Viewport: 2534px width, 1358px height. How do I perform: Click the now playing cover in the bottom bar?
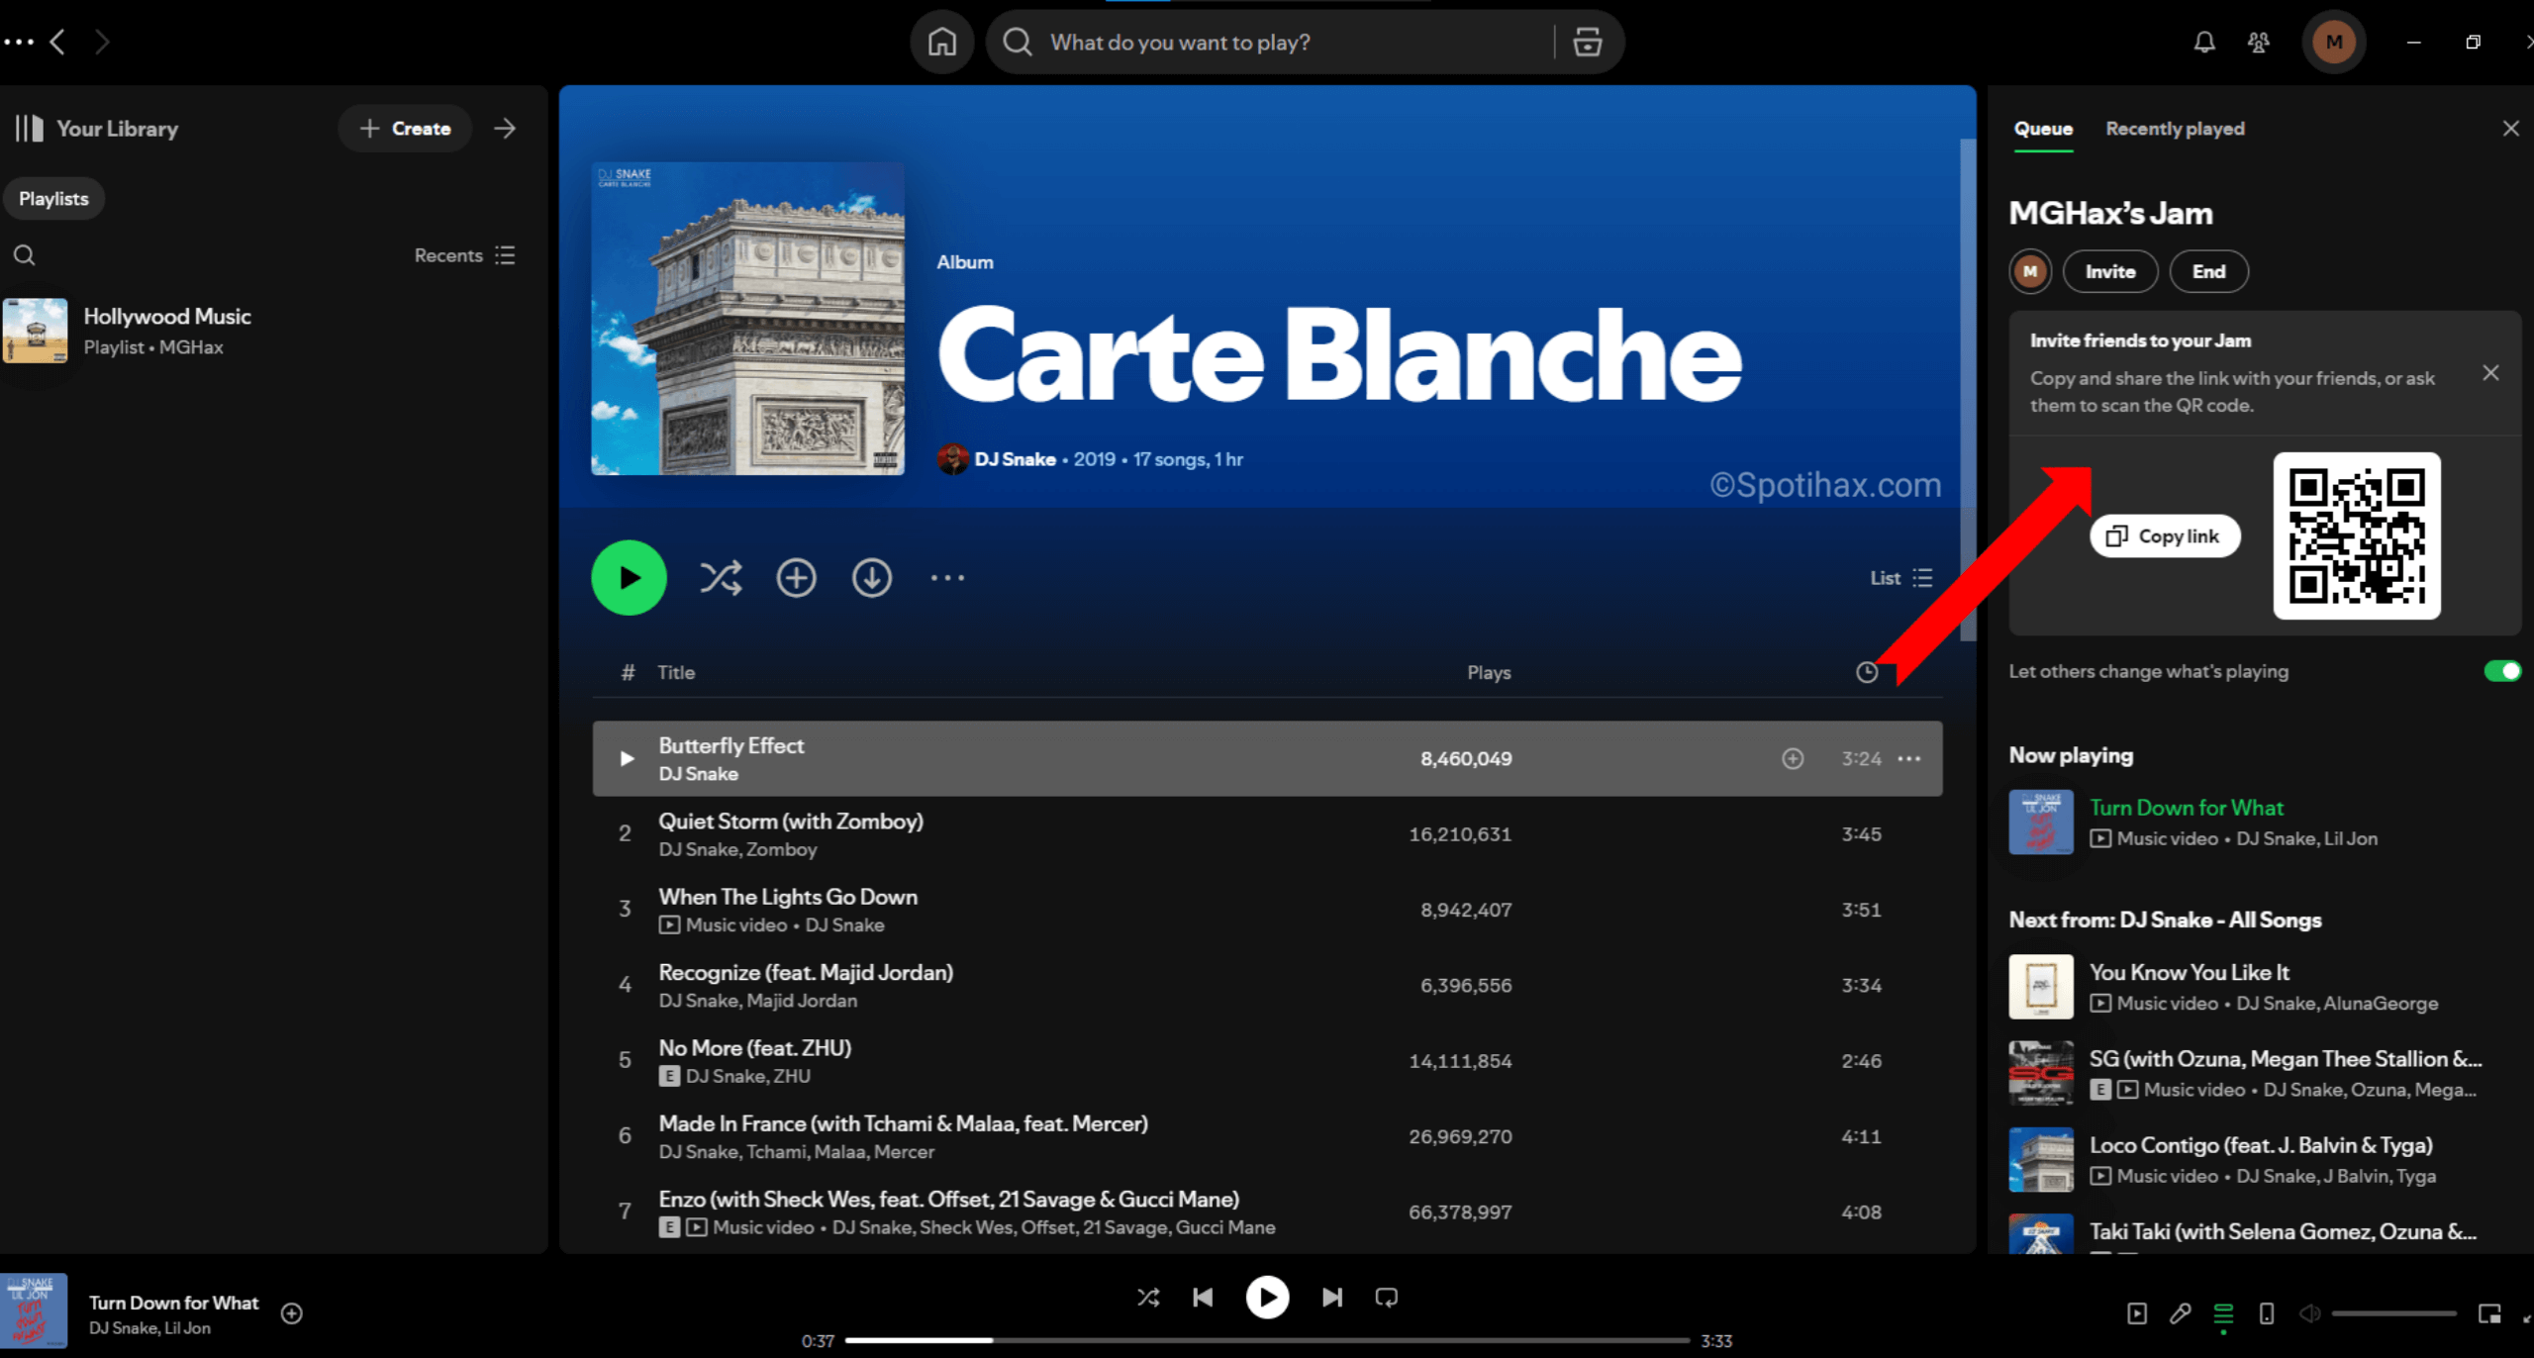34,1310
